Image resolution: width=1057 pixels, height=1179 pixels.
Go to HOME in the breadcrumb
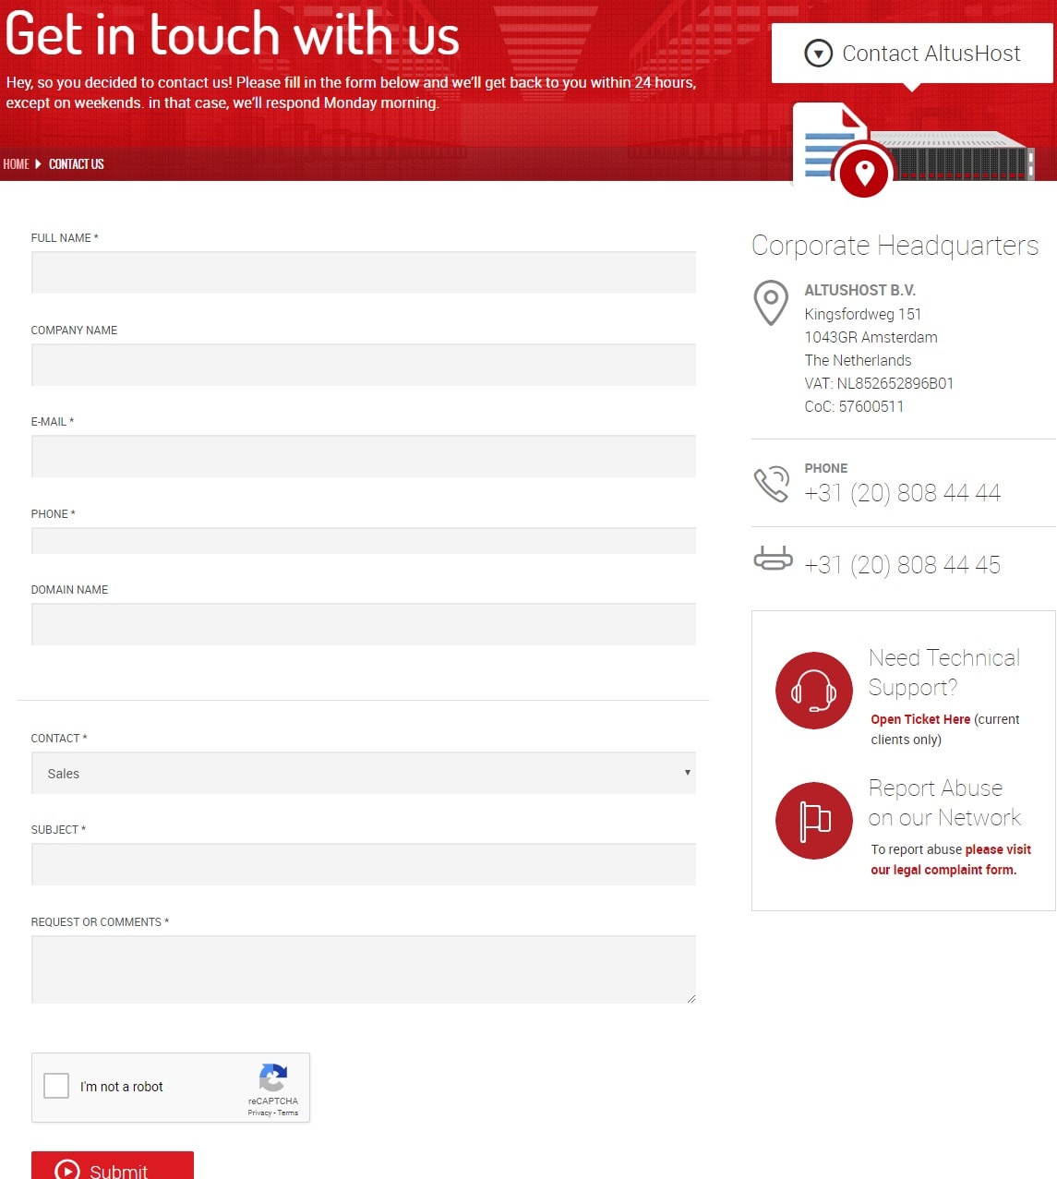click(x=16, y=164)
